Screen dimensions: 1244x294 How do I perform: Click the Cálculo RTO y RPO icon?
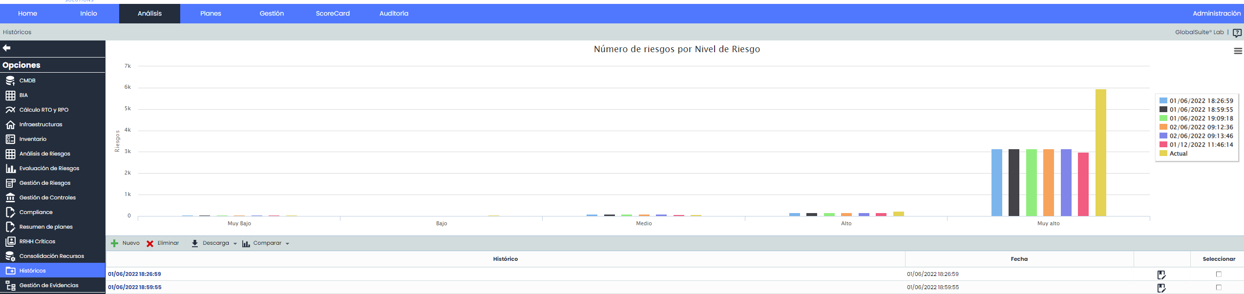click(x=10, y=110)
